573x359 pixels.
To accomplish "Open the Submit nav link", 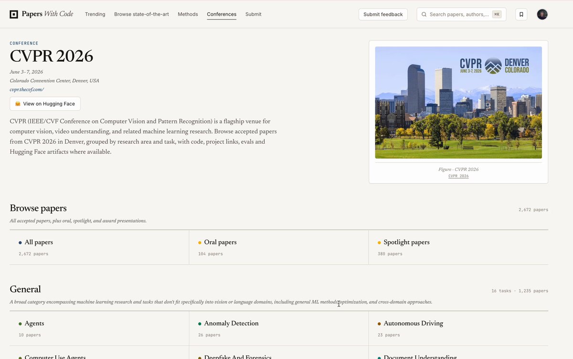I will point(253,14).
